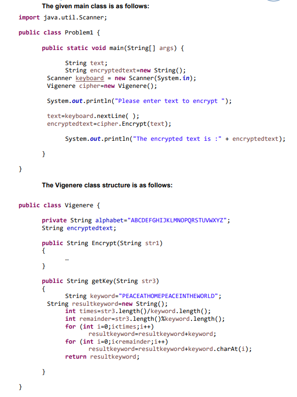Image resolution: width=297 pixels, height=397 pixels.
Task: Click the 'String text;' declaration line
Action: pos(86,63)
